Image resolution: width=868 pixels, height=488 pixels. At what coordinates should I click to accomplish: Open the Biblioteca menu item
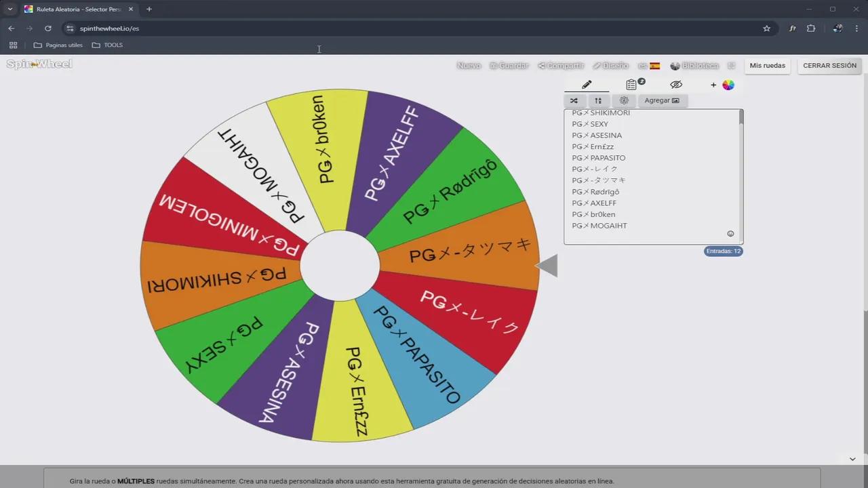(694, 66)
